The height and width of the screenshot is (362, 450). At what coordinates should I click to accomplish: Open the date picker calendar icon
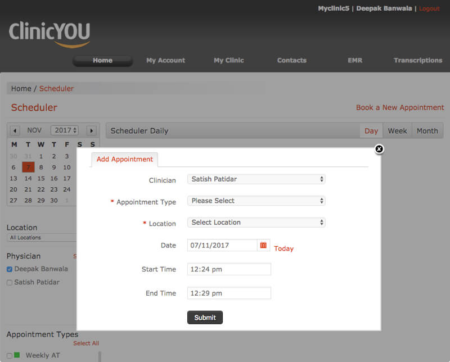263,246
